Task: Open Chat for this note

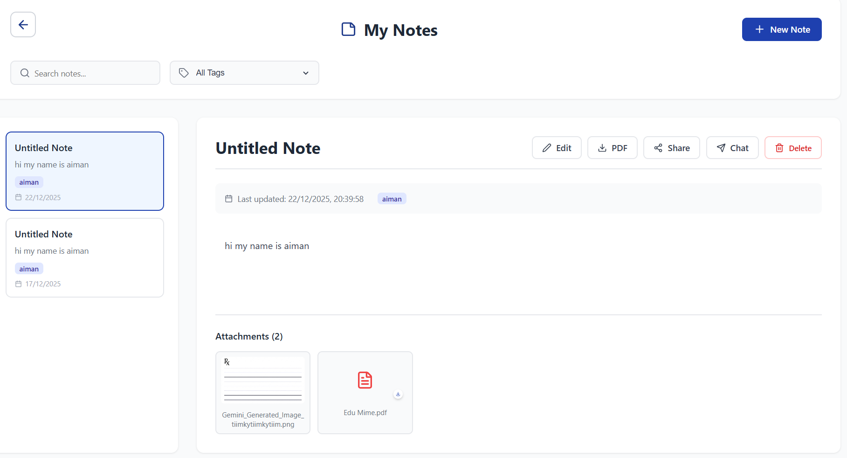Action: [x=732, y=148]
